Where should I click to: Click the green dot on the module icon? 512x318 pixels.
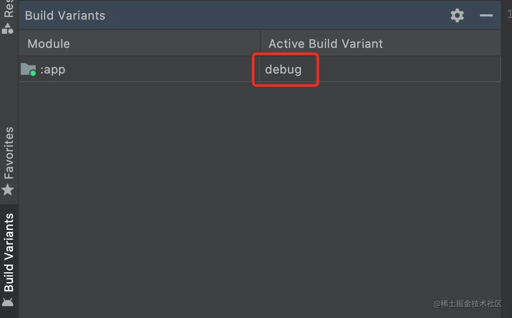(33, 73)
